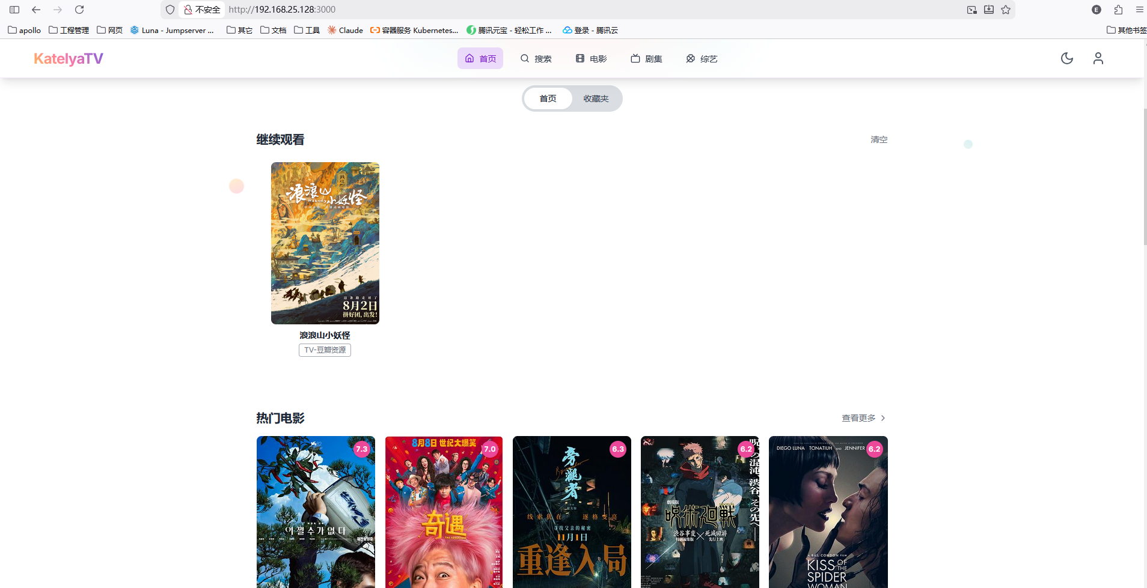Go to the 首页 navigation item in the top bar
This screenshot has height=588, width=1147.
pos(480,58)
